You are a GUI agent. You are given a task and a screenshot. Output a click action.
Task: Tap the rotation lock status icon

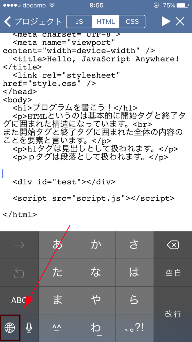click(156, 5)
